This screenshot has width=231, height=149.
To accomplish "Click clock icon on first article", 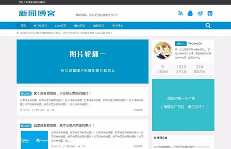I will pyautogui.click(x=21, y=110).
